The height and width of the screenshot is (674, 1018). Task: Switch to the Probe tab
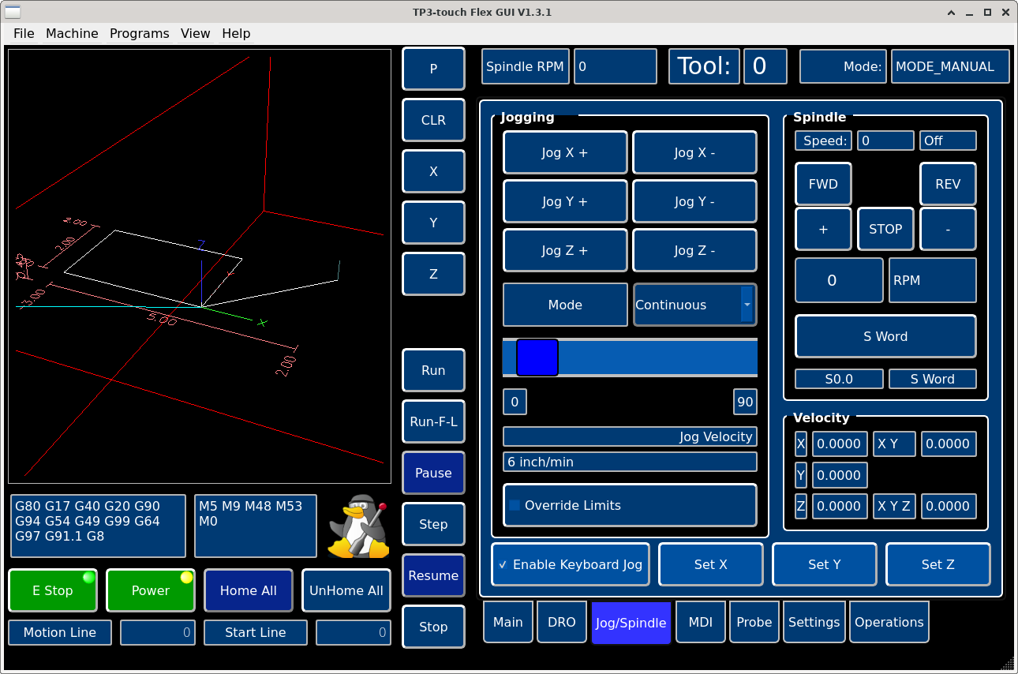(754, 622)
